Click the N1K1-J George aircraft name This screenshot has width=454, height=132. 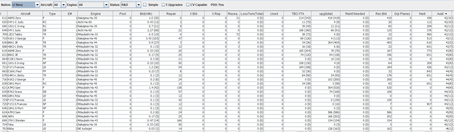(17, 38)
